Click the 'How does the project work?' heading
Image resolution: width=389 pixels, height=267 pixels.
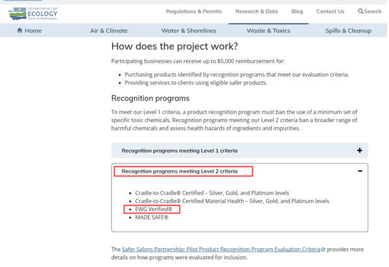175,46
